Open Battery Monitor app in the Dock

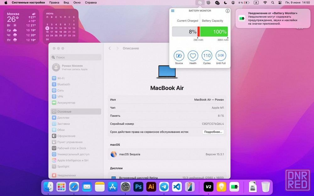234,187
